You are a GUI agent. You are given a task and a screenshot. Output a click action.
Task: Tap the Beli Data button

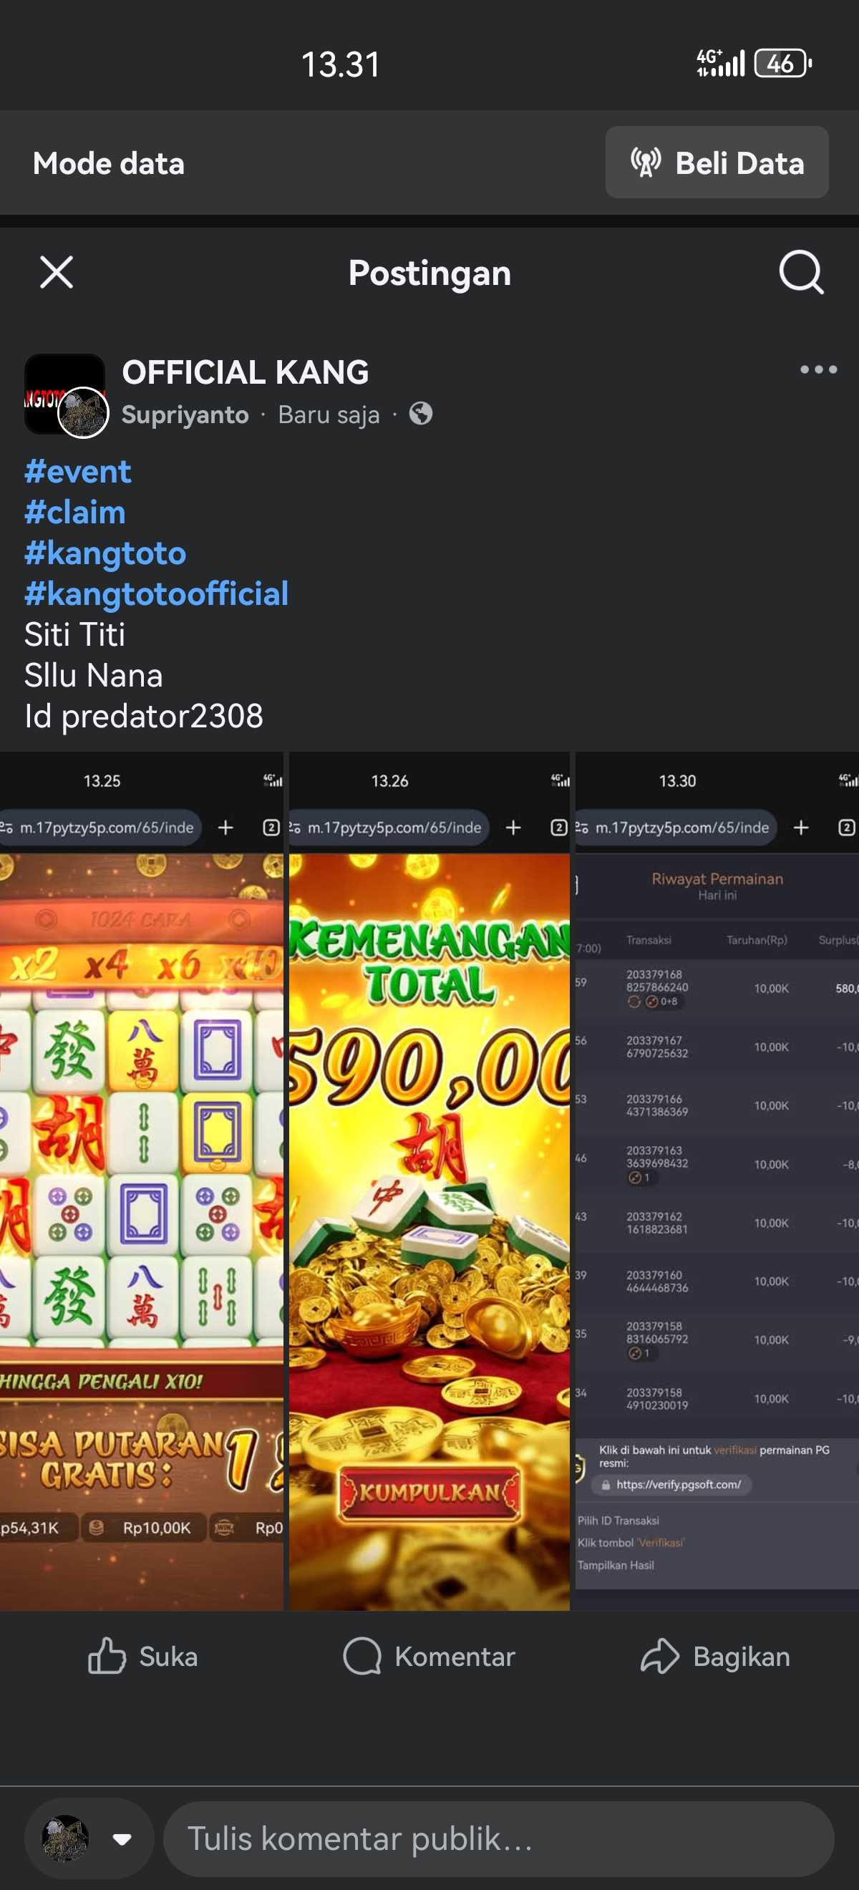tap(717, 162)
